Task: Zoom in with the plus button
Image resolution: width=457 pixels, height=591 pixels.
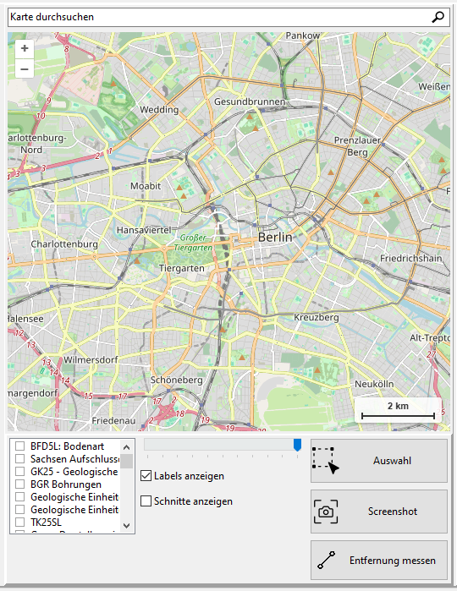Action: click(x=25, y=48)
